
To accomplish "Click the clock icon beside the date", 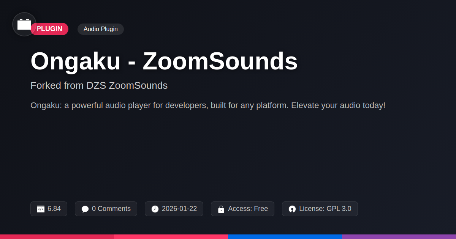I will (155, 209).
